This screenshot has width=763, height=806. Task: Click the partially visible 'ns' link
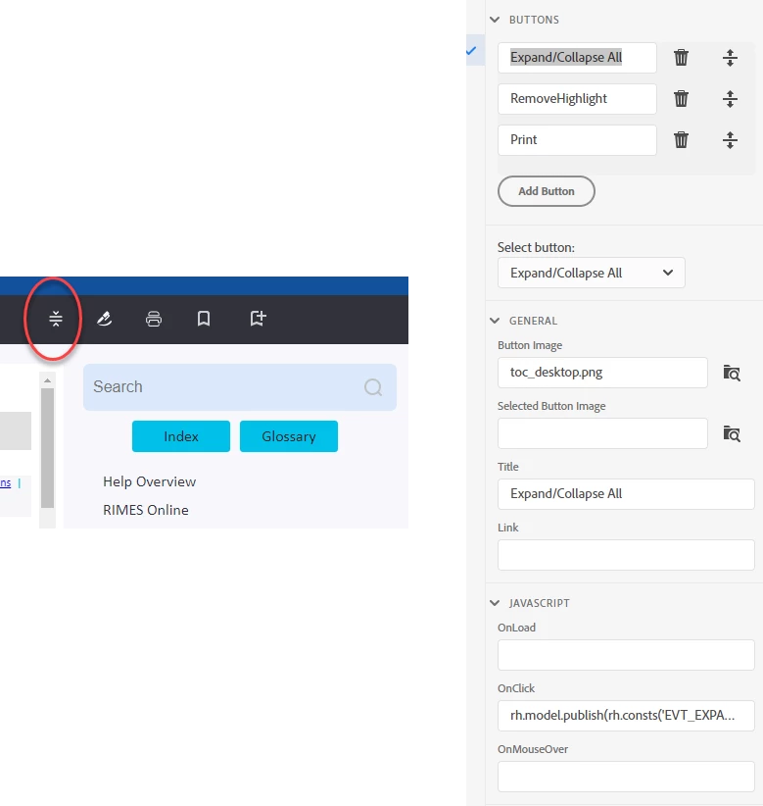tap(6, 482)
